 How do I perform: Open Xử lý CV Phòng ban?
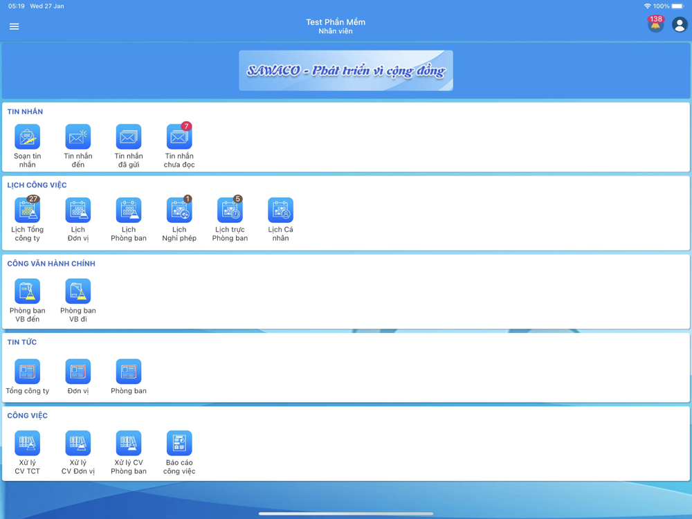tap(129, 443)
